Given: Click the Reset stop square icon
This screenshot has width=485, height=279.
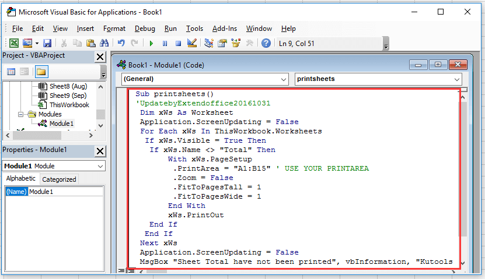Looking at the screenshot, I should click(178, 43).
